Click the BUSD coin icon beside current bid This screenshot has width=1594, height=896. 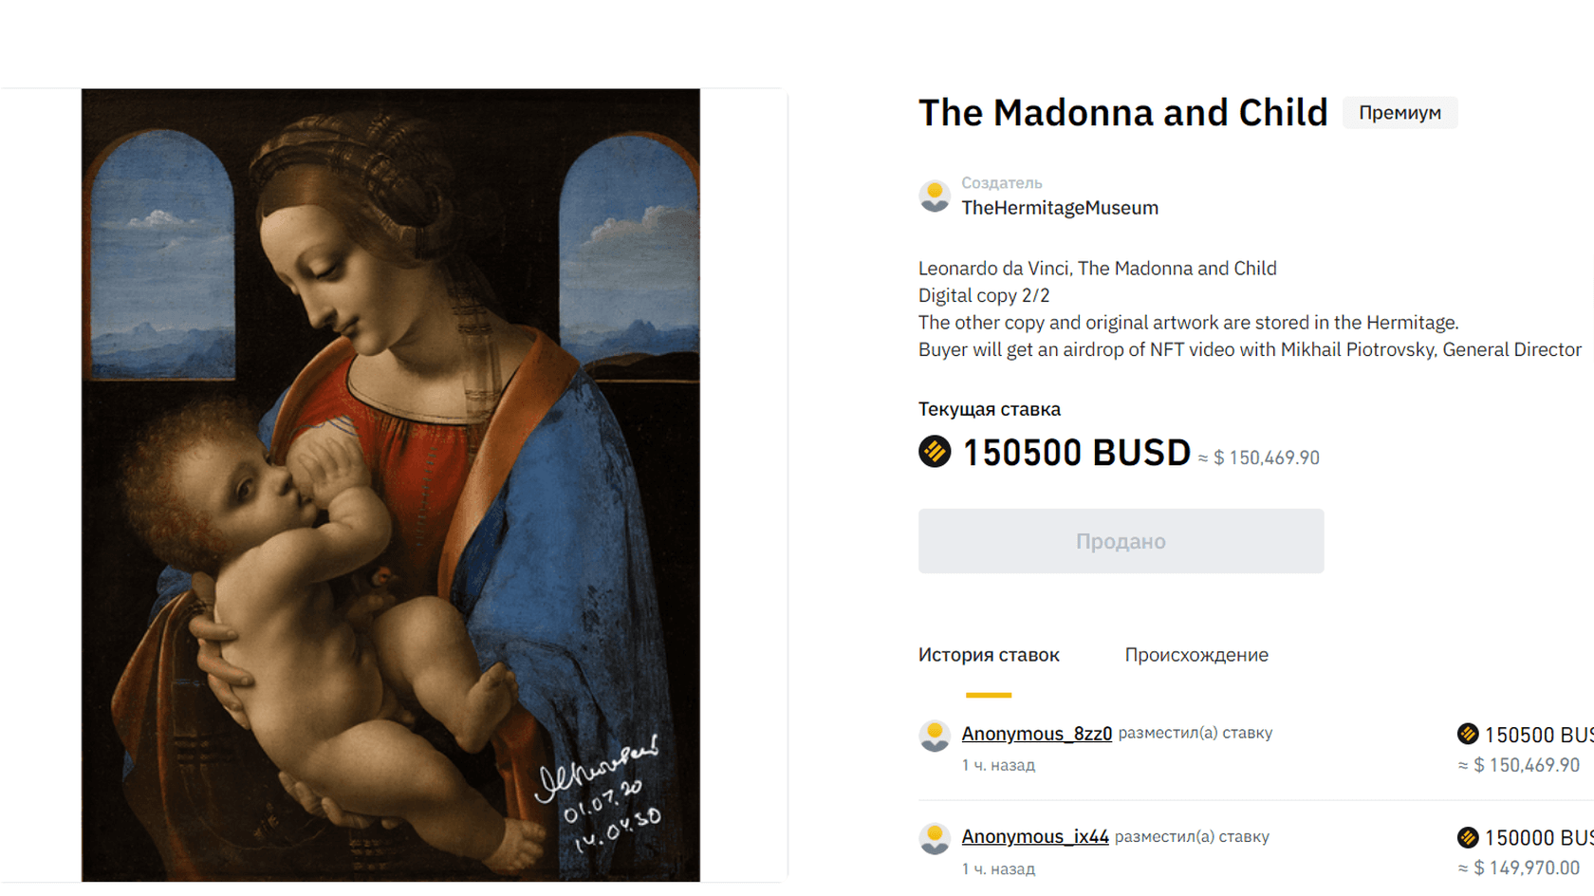935,451
